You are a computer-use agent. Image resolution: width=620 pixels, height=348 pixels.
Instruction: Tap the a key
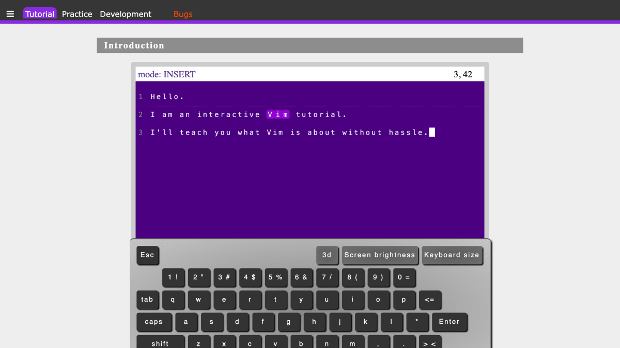186,322
